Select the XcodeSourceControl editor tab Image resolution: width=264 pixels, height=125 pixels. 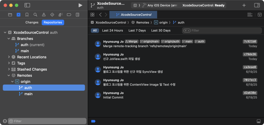(133, 15)
